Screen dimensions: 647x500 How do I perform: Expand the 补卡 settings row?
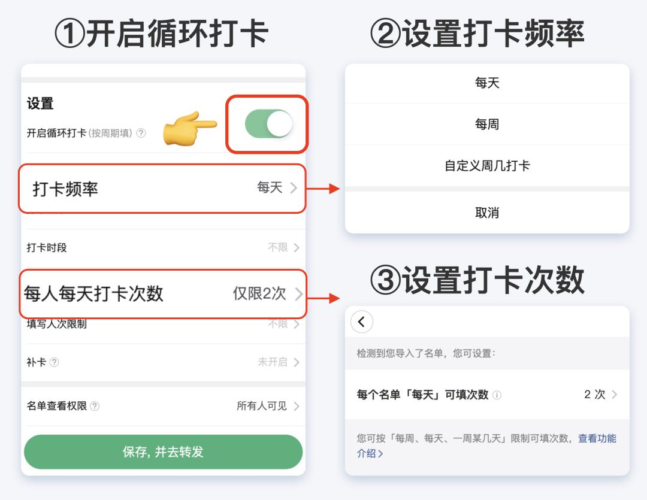[x=297, y=363]
